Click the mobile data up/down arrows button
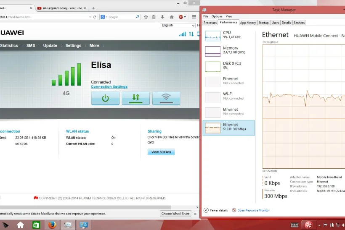The image size is (345, 230). pos(136,98)
